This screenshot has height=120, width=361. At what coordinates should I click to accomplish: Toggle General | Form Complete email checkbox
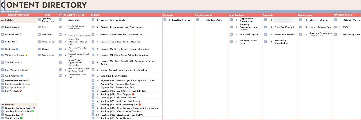click(x=93, y=20)
